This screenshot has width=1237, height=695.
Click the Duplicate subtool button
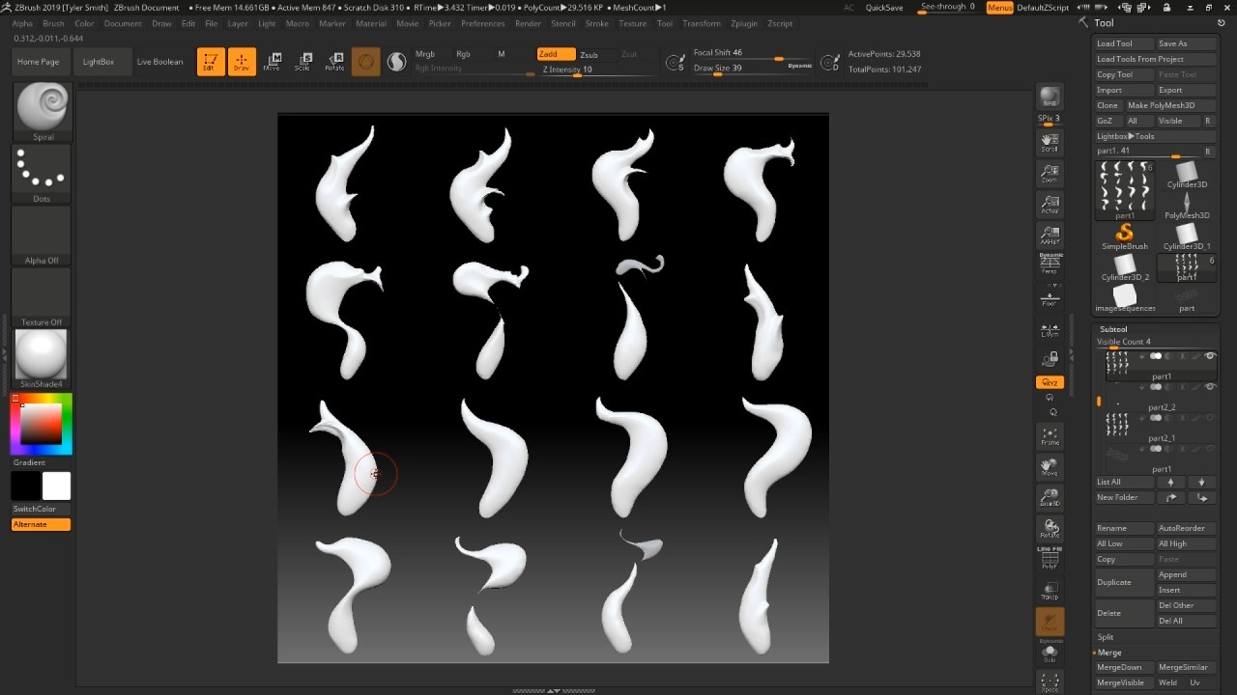1113,582
